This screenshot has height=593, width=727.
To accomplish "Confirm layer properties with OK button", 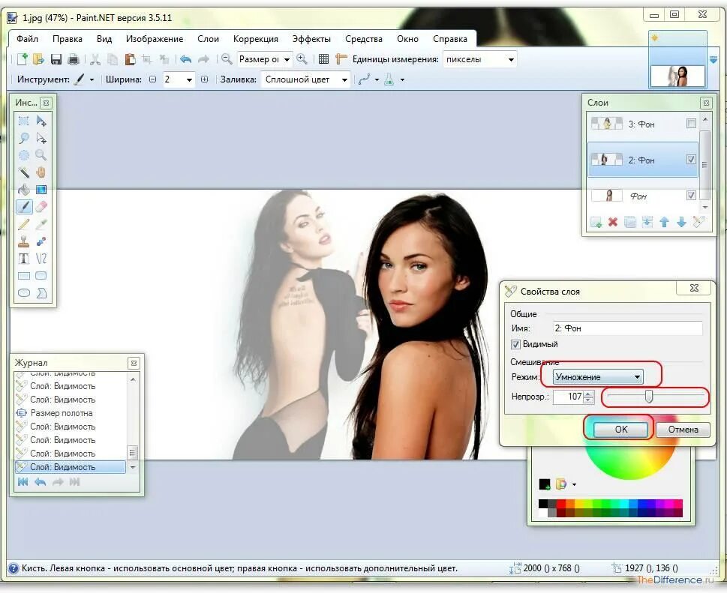I will [620, 430].
